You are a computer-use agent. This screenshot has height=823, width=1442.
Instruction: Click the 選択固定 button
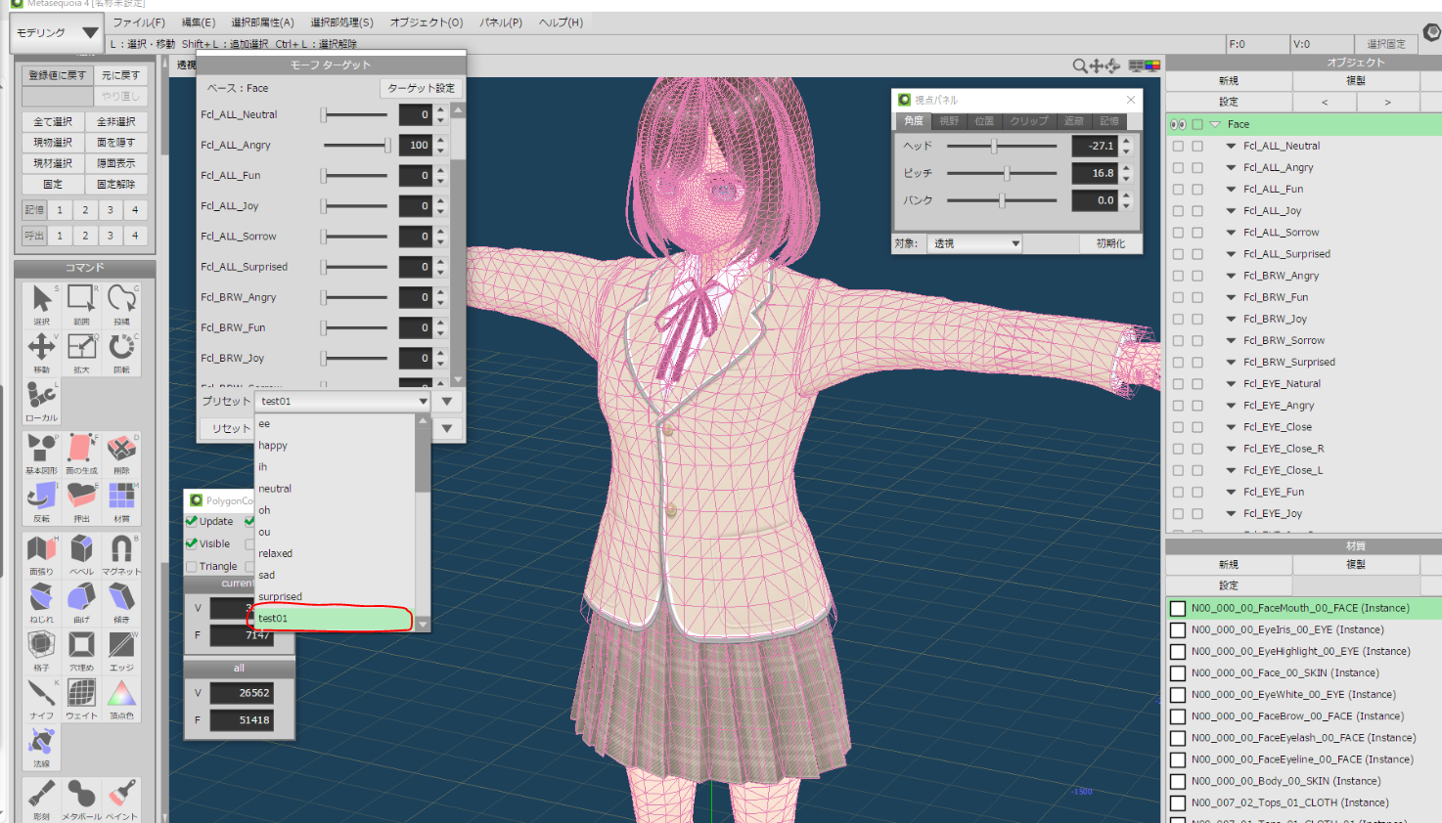[1385, 44]
